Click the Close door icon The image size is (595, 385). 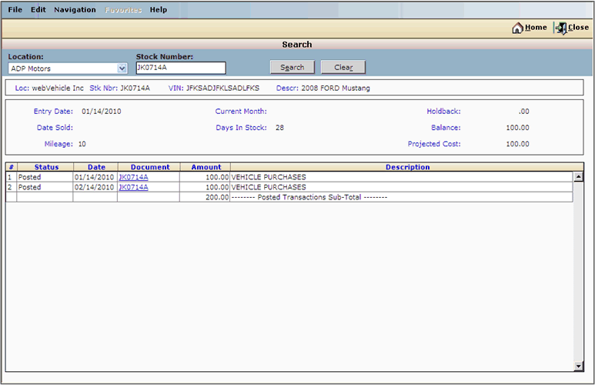tap(560, 28)
